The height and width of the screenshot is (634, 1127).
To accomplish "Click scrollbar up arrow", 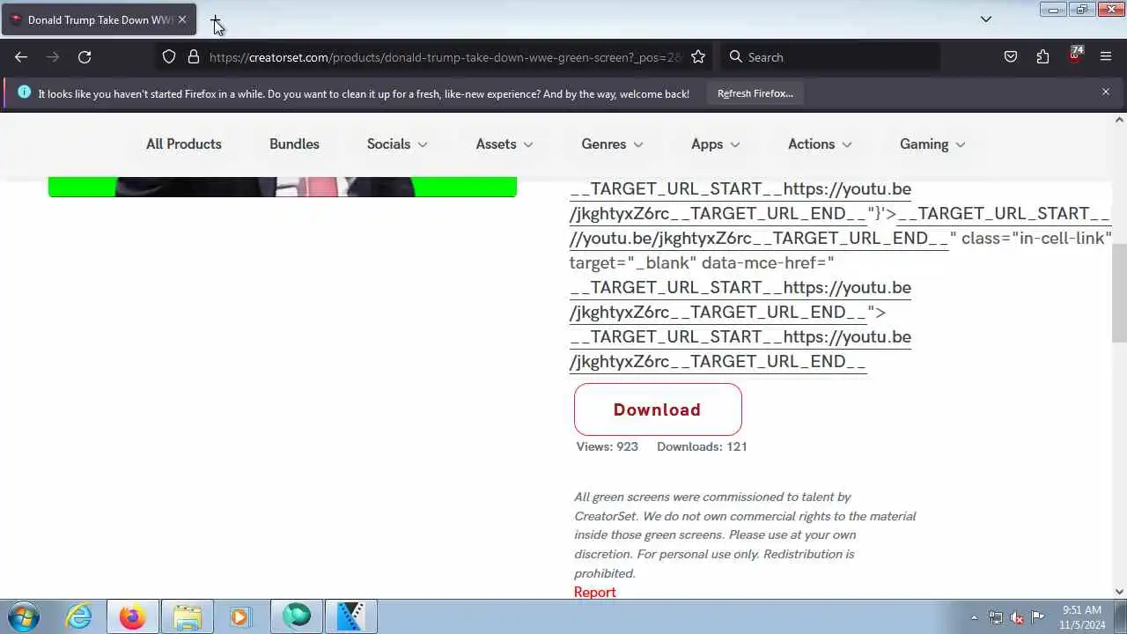I will [x=1119, y=120].
